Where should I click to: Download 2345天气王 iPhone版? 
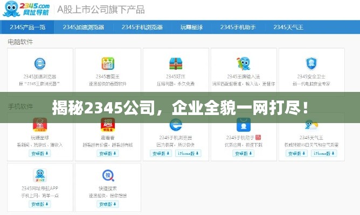tap(324, 153)
